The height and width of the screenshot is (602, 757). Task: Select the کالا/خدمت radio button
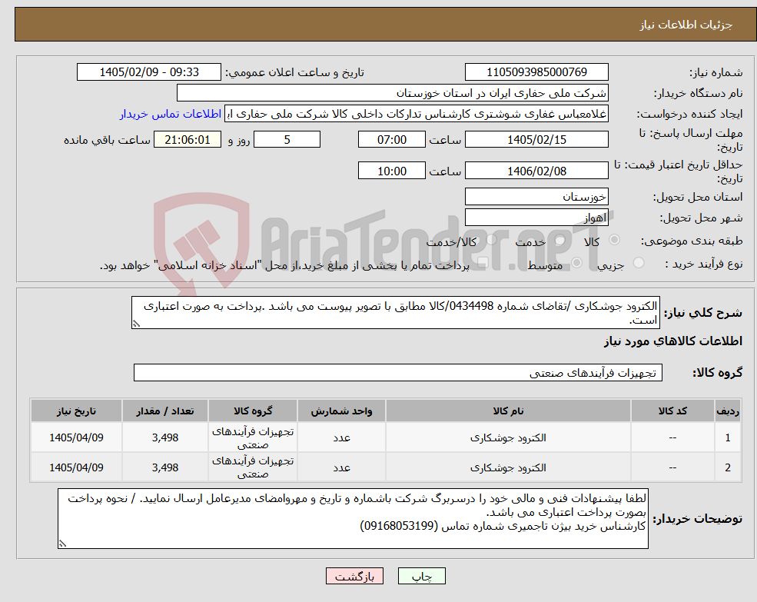tap(491, 240)
